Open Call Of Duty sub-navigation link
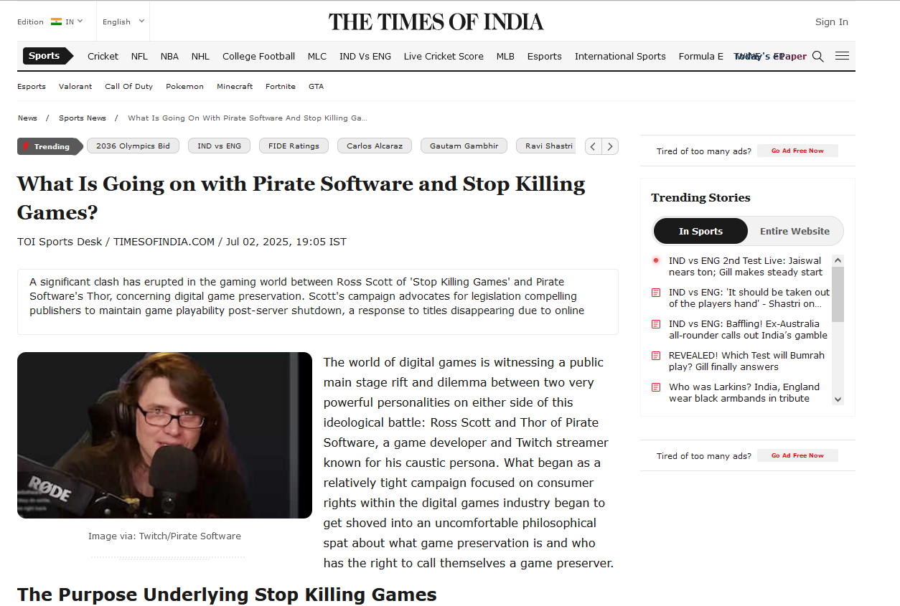The height and width of the screenshot is (606, 900). [128, 86]
